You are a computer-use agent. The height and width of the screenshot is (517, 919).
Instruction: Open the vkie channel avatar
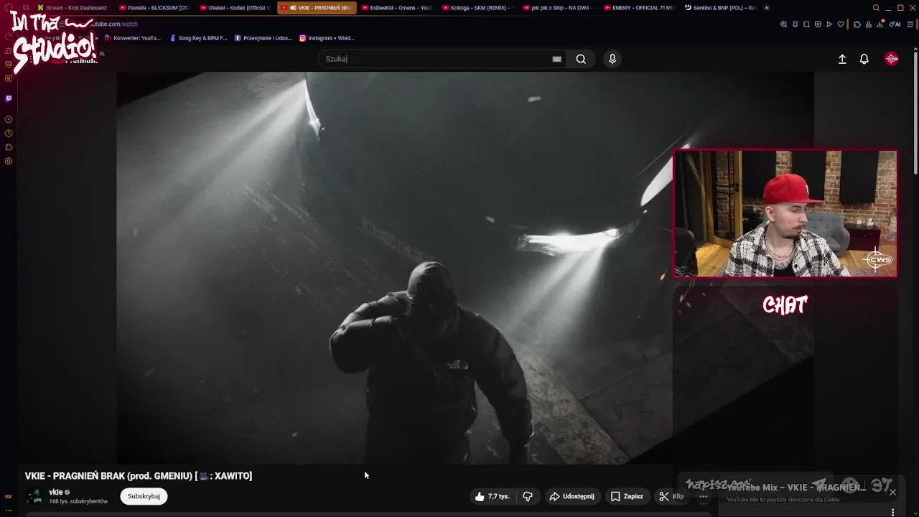34,496
